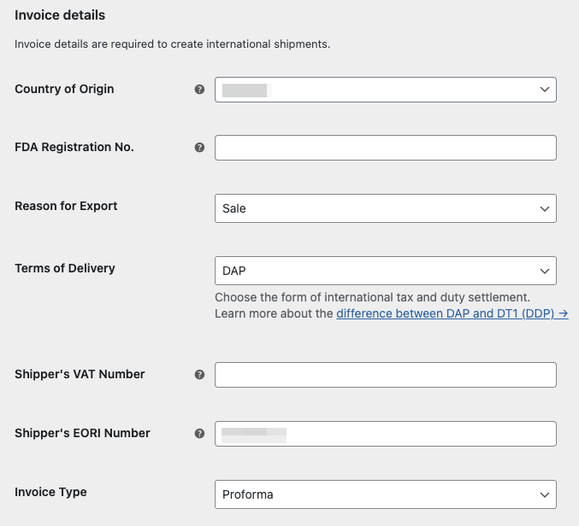Expand the Reason for Export dropdown showing Sale

[x=385, y=208]
